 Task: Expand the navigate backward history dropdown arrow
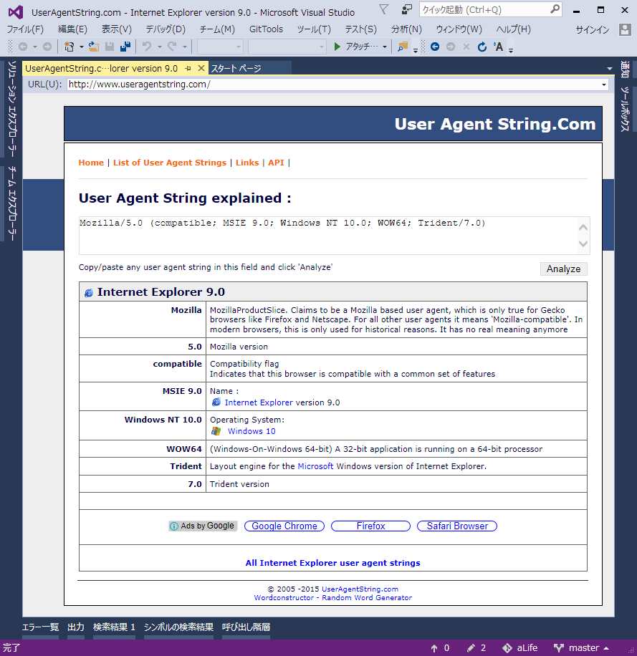pyautogui.click(x=35, y=47)
